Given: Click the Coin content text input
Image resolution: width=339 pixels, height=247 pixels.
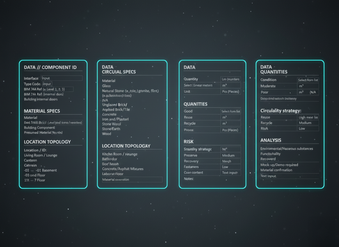Looking at the screenshot, I should tap(231, 173).
